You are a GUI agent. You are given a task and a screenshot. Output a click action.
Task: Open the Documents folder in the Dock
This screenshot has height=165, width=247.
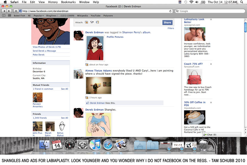coord(152,145)
